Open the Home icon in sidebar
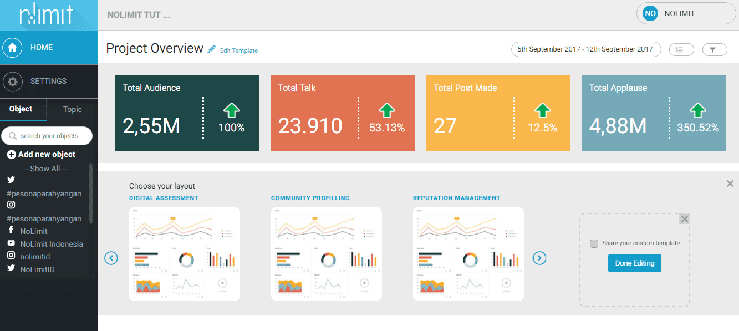This screenshot has width=739, height=331. tap(12, 48)
